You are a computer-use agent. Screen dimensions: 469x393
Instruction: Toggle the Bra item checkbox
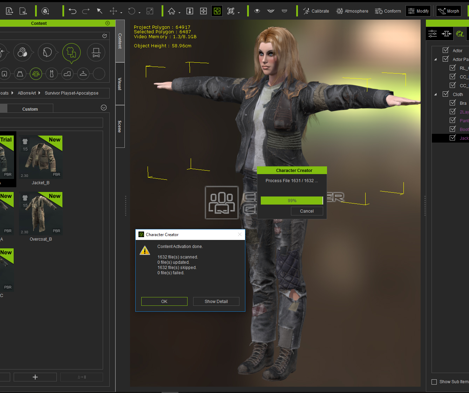[453, 103]
